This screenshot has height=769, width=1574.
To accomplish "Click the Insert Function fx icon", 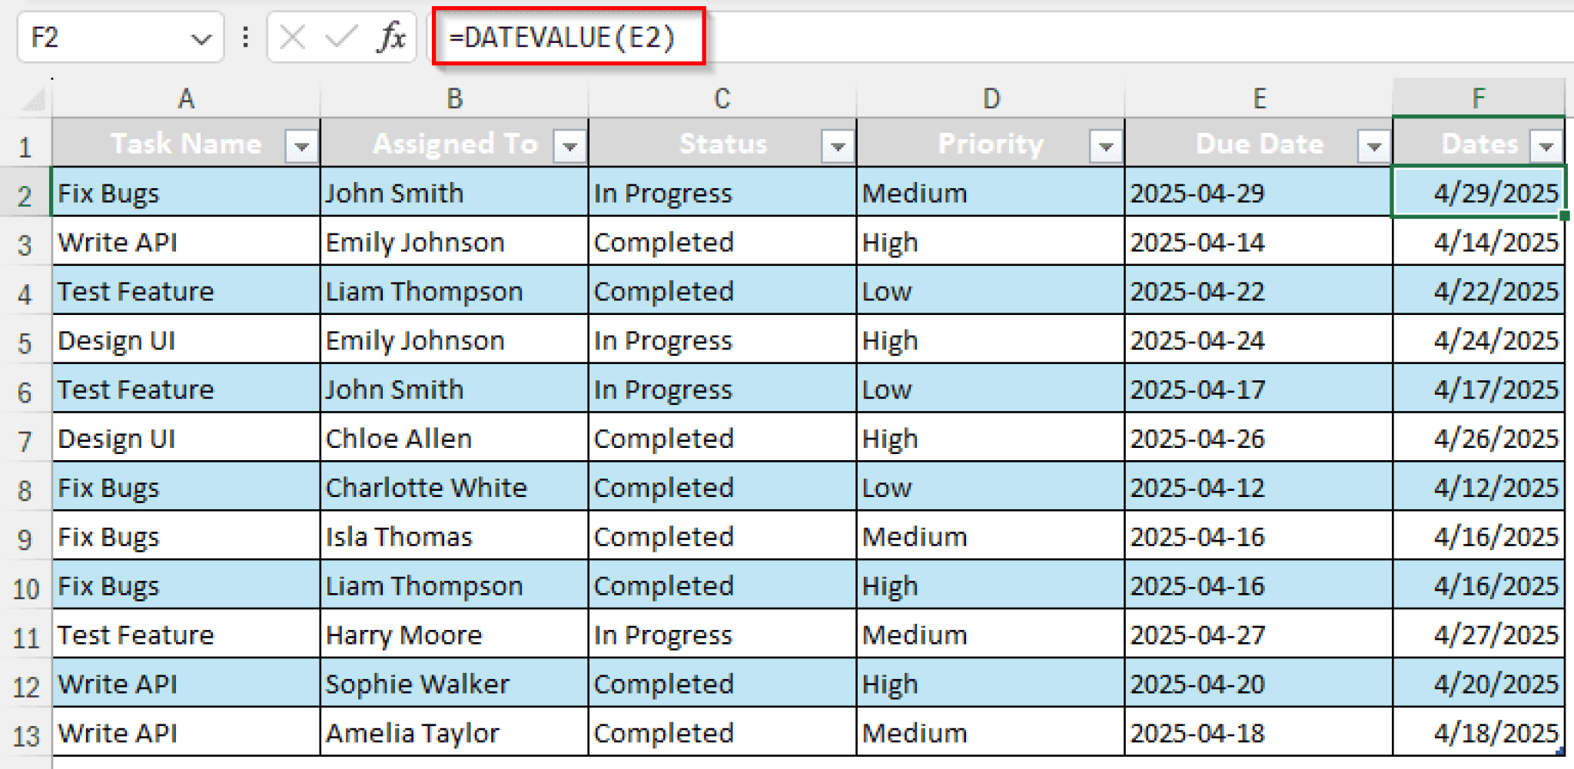I will (x=390, y=37).
